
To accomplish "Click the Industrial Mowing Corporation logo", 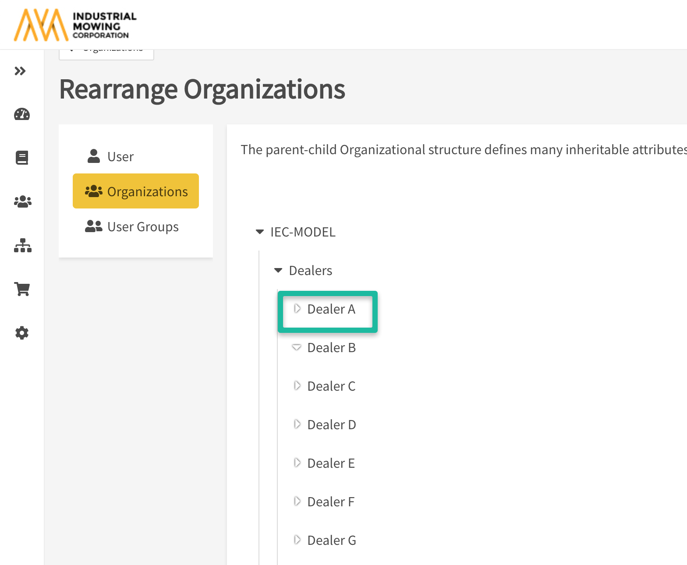I will (75, 25).
